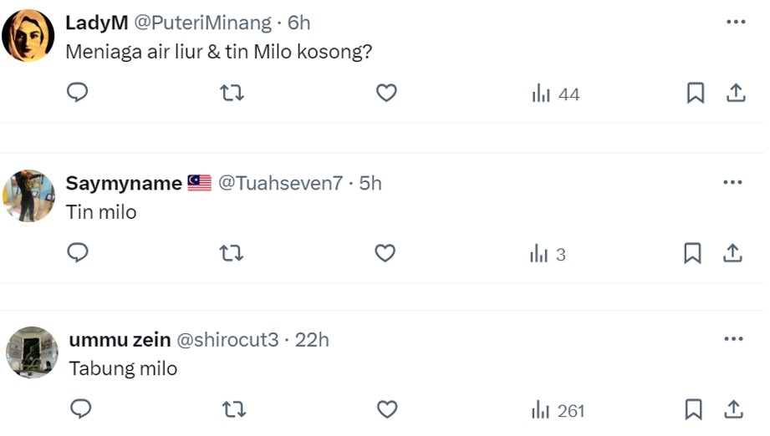Like the "Tin milo" tweet
This screenshot has height=436, width=770.
(x=385, y=253)
